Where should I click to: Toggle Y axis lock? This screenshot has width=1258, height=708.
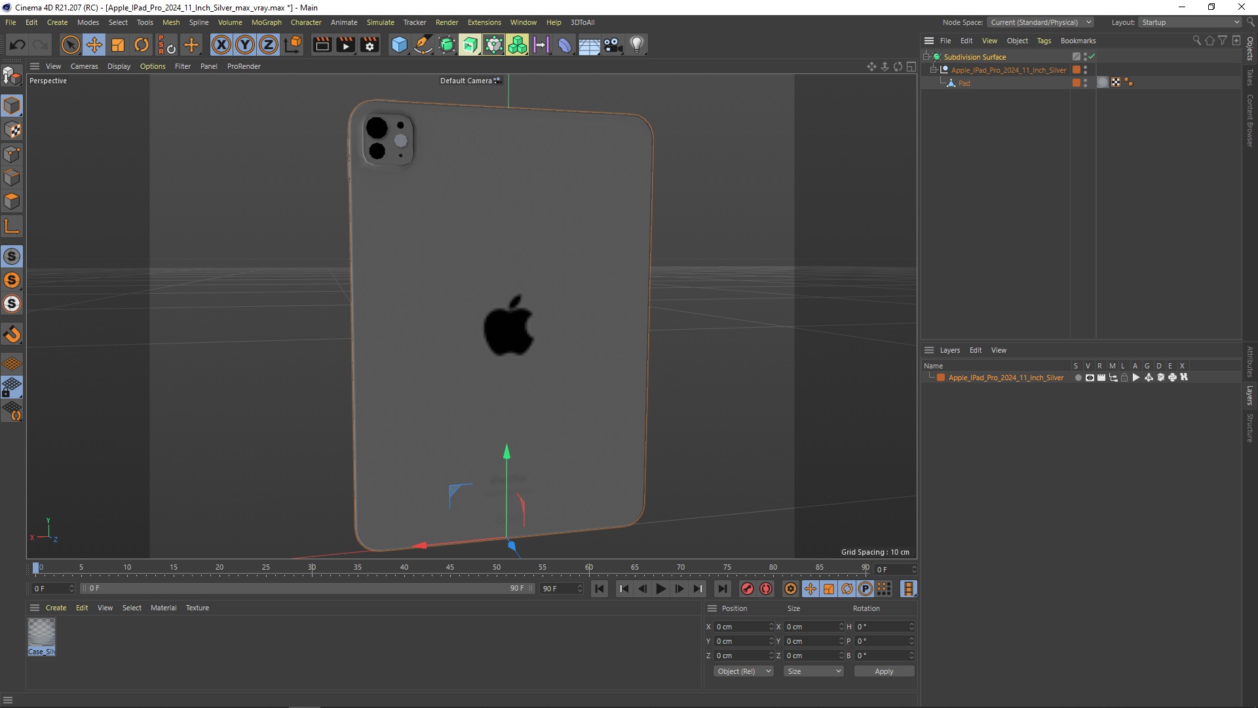pos(245,45)
